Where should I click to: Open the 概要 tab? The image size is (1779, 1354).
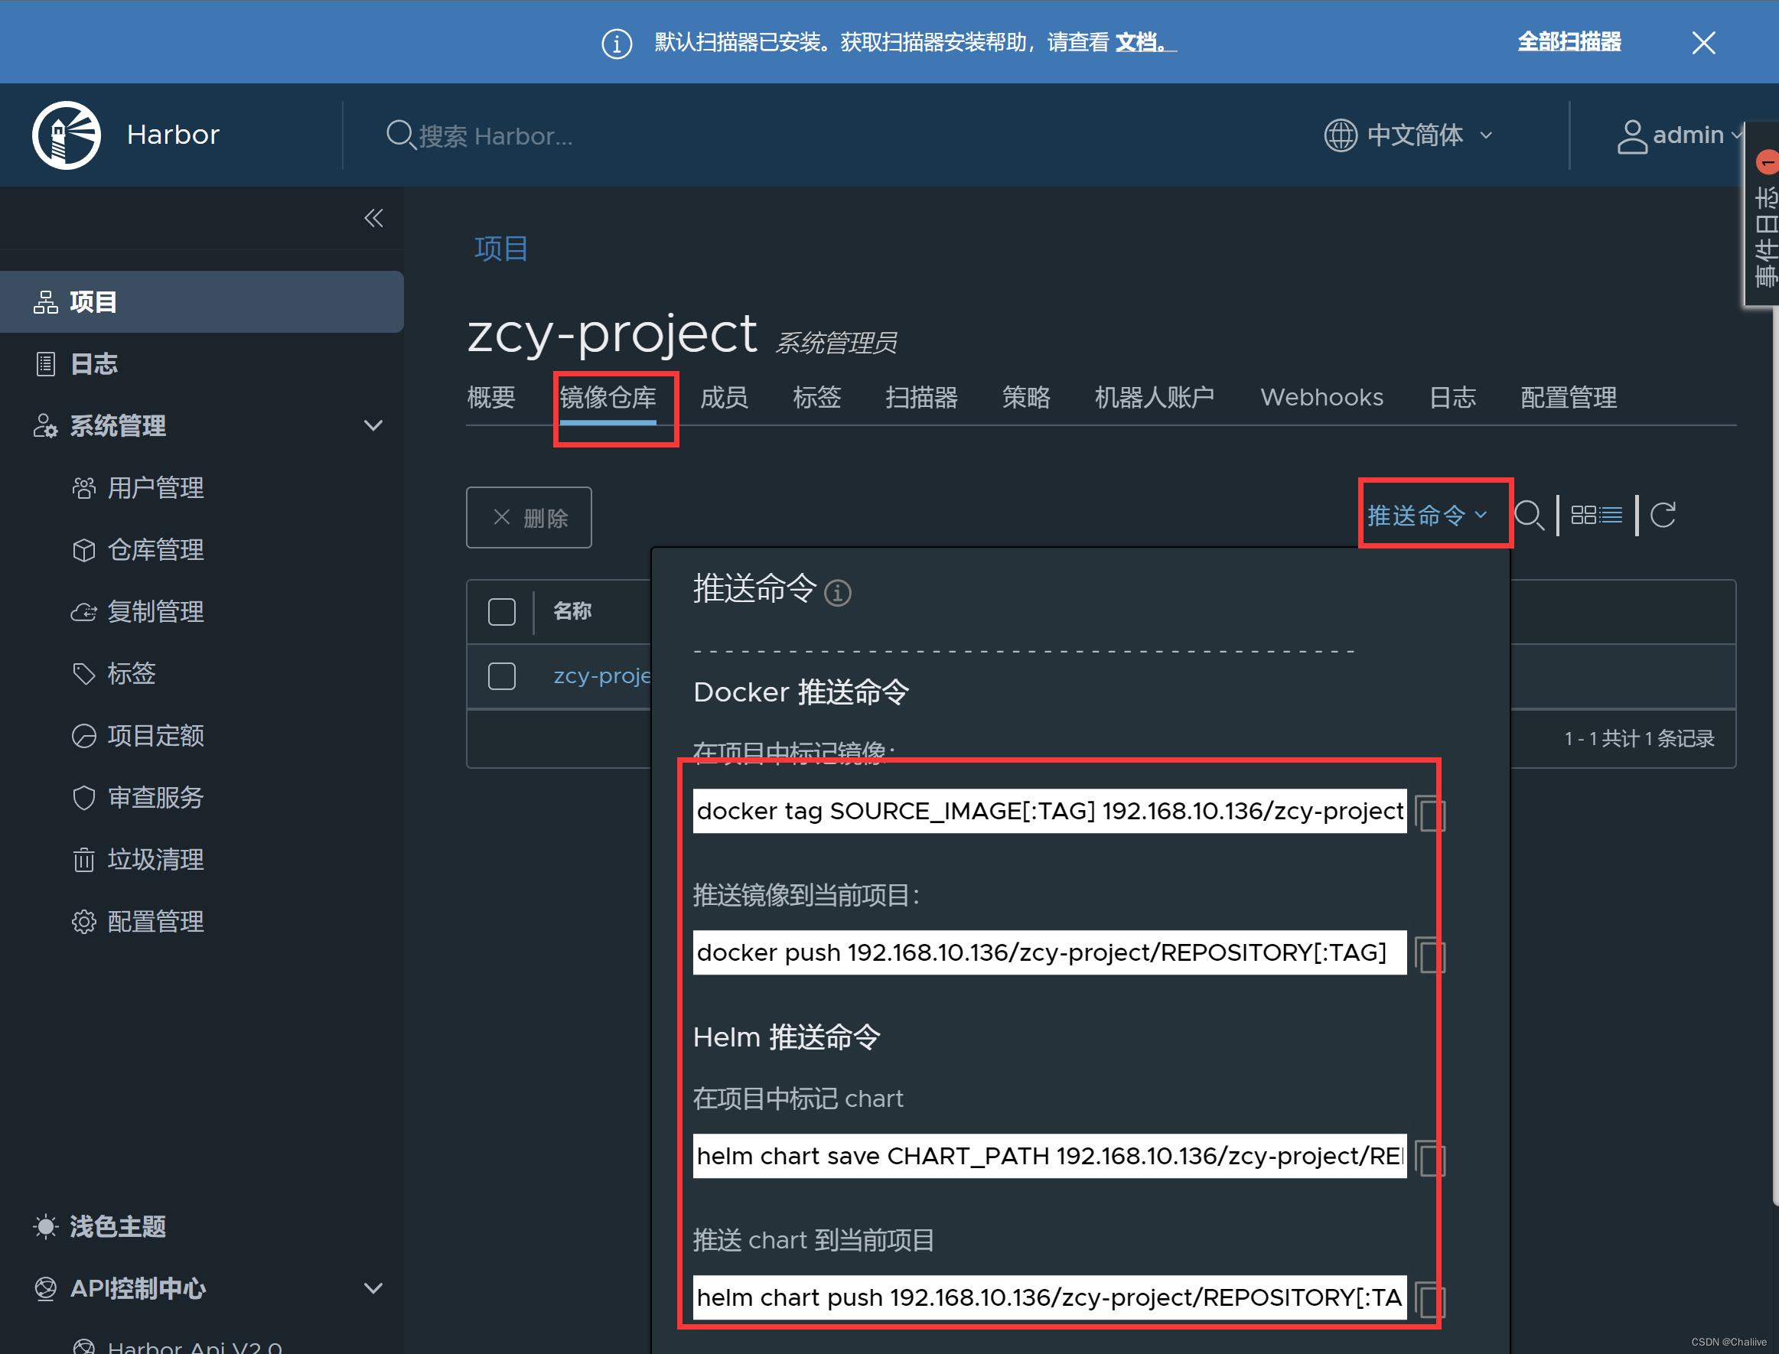491,397
